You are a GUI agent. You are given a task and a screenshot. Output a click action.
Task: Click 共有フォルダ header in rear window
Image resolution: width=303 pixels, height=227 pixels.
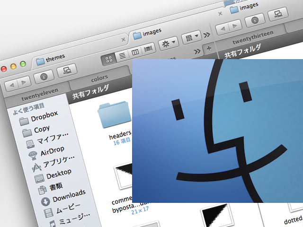pyautogui.click(x=243, y=51)
